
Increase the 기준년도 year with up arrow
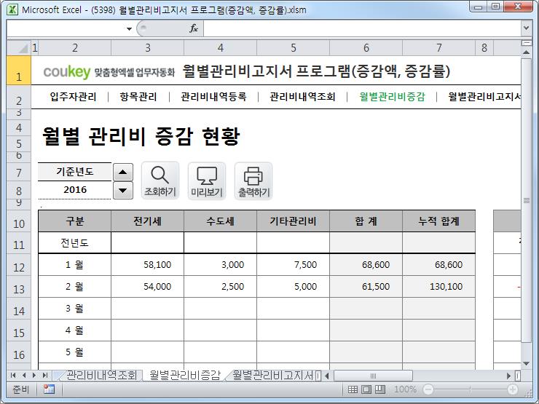(123, 172)
